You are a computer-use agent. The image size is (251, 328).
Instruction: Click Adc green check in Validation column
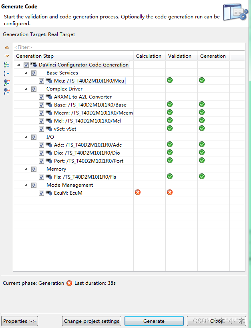tap(170, 144)
